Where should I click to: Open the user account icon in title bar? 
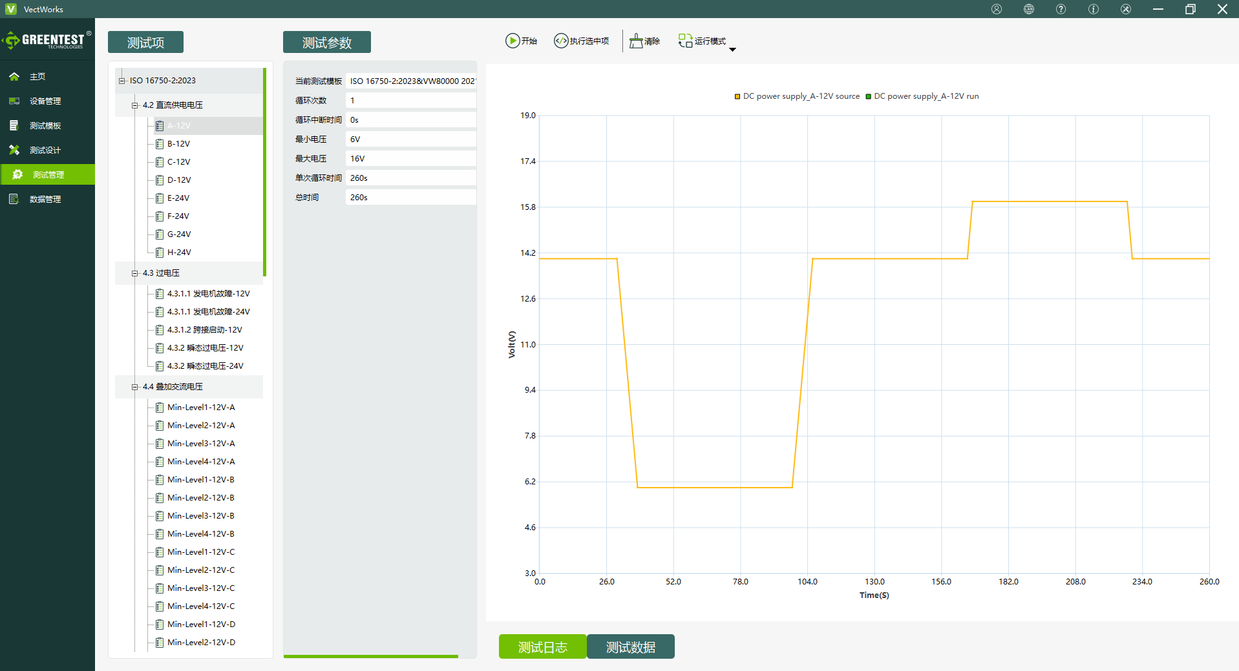(997, 9)
